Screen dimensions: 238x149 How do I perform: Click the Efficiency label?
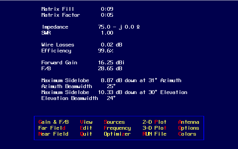tap(56, 51)
